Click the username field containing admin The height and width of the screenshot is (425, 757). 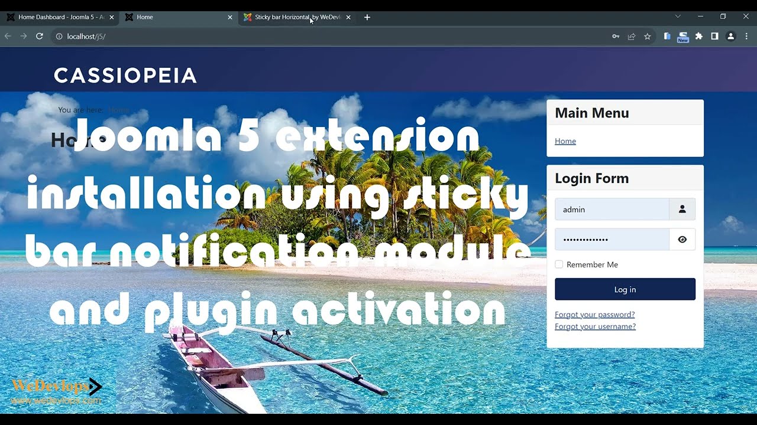612,210
